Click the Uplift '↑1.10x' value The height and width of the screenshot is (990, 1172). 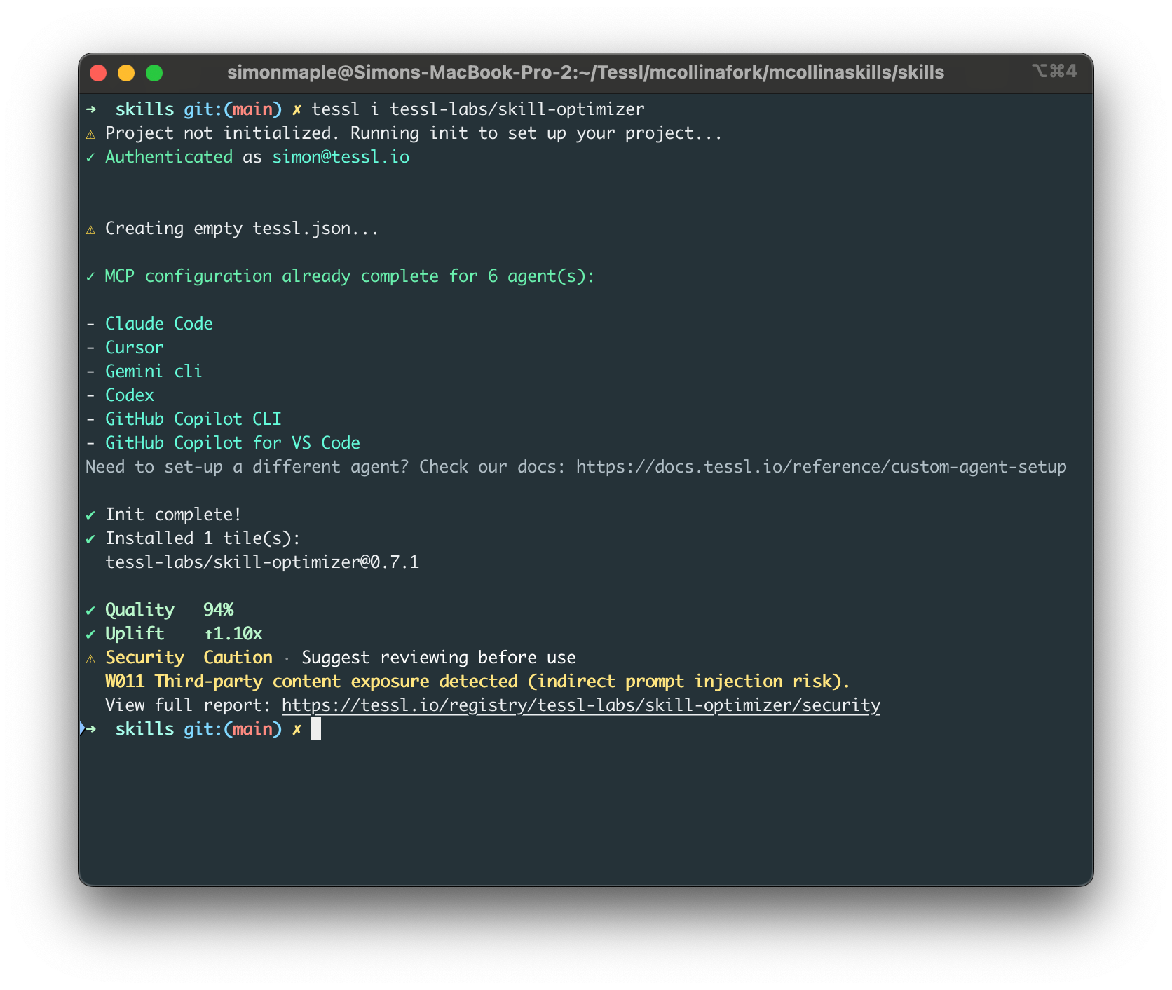[x=233, y=634]
